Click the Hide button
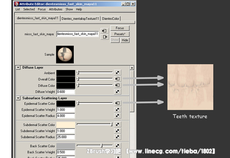Screen dimensions: 230x158 tap(125, 40)
